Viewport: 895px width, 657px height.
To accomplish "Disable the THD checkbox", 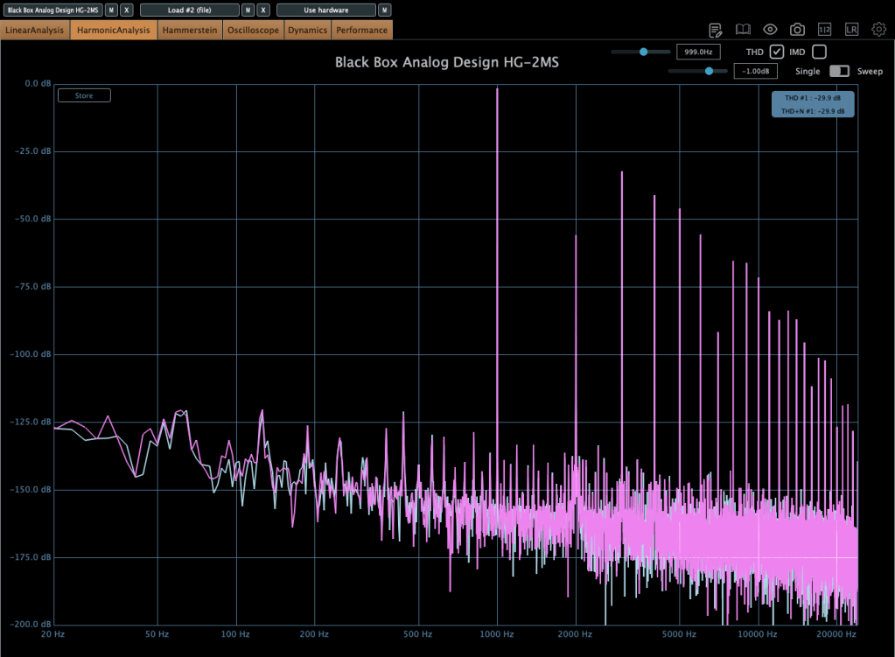I will click(776, 52).
